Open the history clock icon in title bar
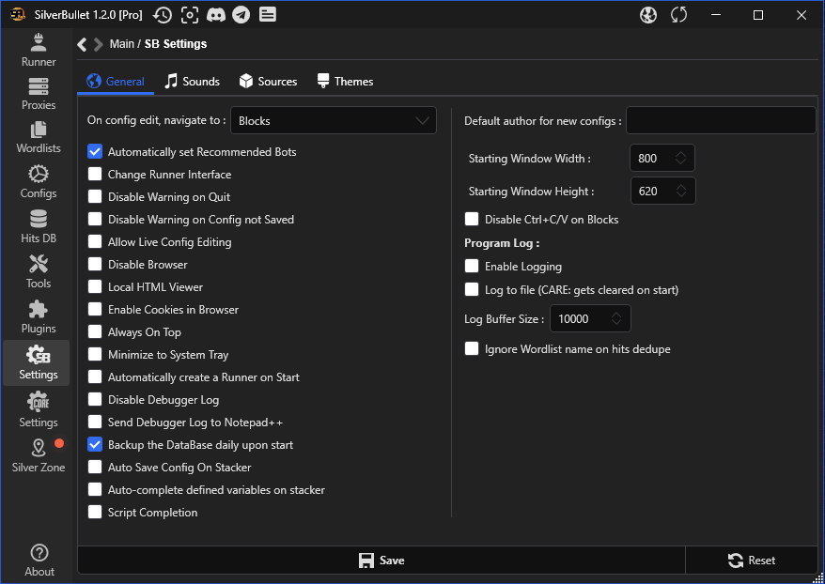 (x=163, y=15)
